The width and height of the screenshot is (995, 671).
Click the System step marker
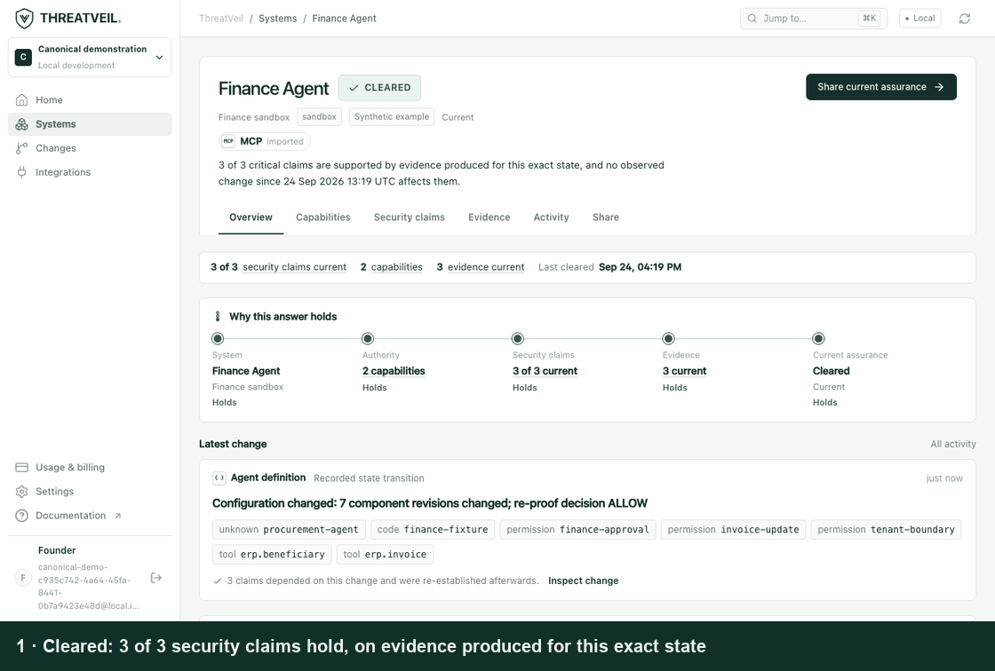pyautogui.click(x=218, y=339)
